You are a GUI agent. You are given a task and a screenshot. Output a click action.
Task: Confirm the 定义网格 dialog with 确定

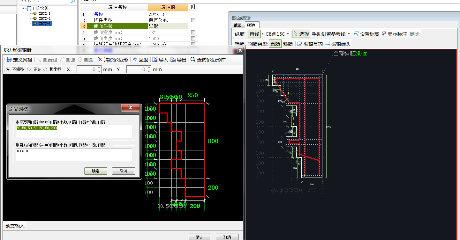tap(95, 171)
